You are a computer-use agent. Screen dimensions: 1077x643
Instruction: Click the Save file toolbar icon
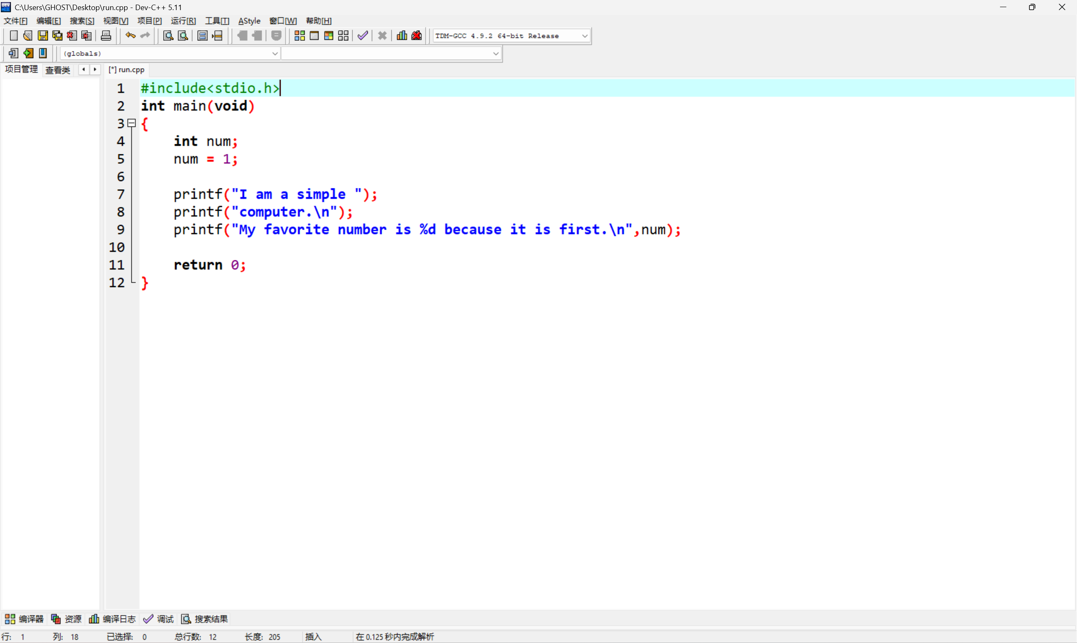42,36
